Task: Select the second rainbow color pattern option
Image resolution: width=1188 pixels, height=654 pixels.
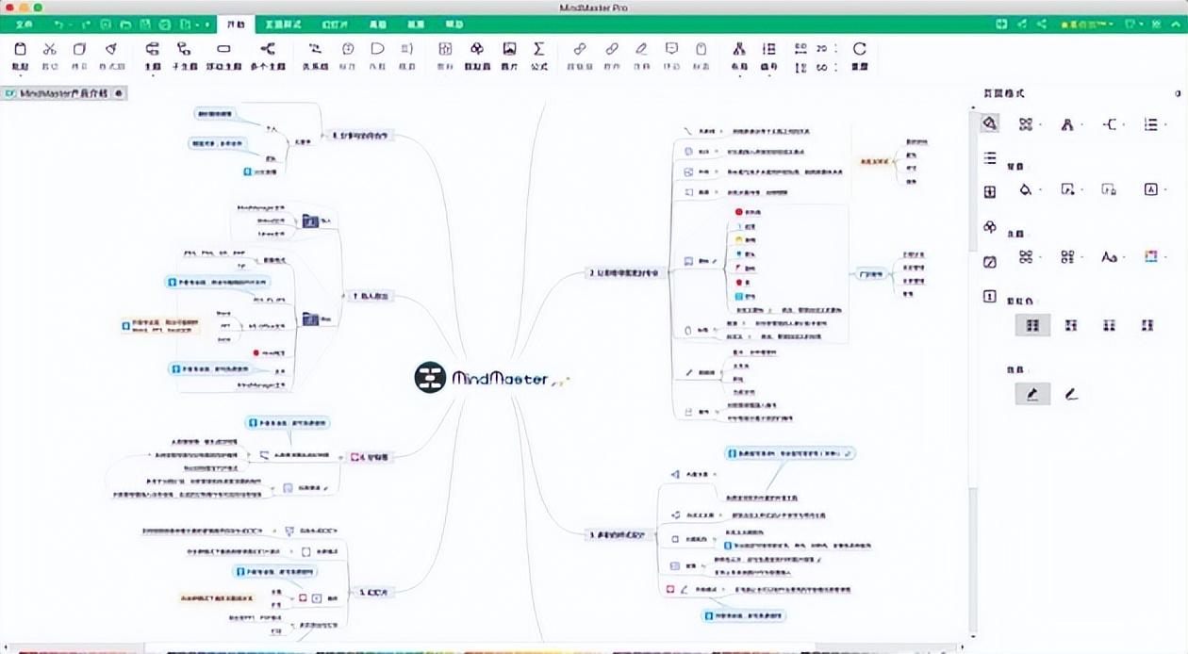Action: pos(1071,325)
